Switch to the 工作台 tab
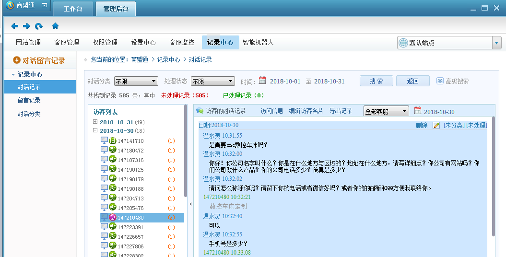The image size is (506, 257). pyautogui.click(x=73, y=9)
